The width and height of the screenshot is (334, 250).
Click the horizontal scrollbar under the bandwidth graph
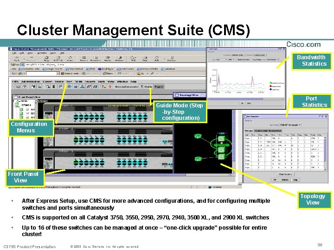click(x=246, y=99)
